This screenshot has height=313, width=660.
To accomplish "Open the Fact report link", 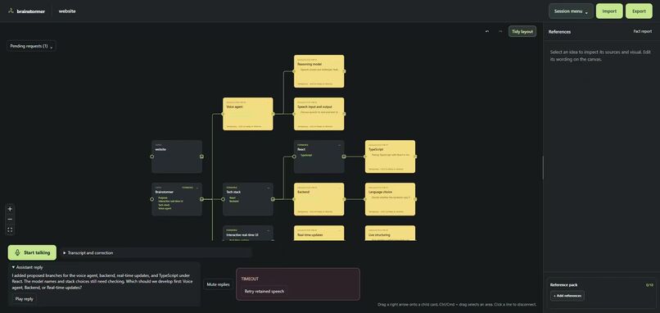I will coord(643,32).
